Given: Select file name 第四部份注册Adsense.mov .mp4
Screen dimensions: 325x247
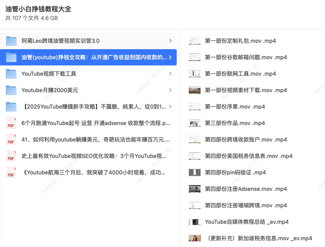Looking at the screenshot, I should [246, 189].
